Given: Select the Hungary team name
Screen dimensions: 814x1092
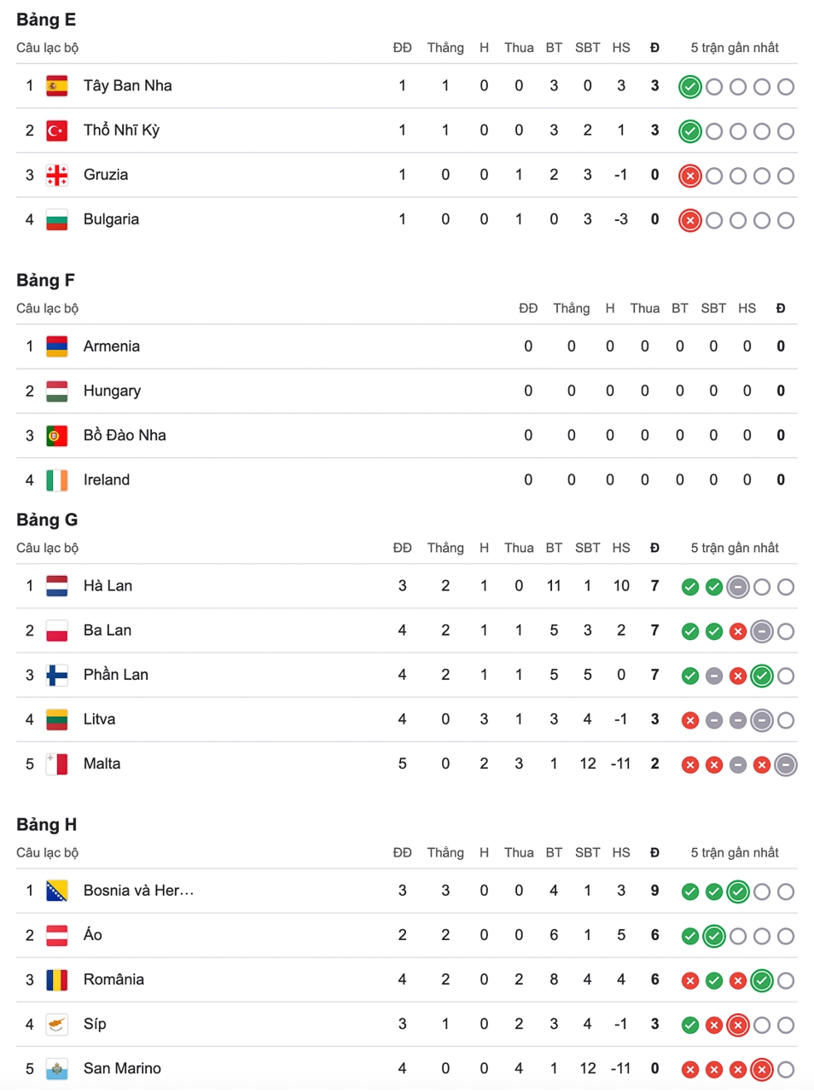Looking at the screenshot, I should 112,391.
